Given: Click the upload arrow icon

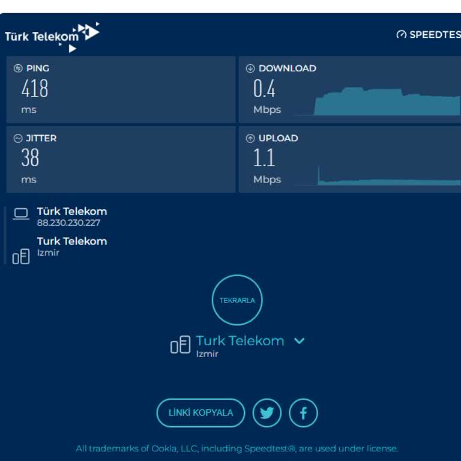Looking at the screenshot, I should click(x=250, y=138).
